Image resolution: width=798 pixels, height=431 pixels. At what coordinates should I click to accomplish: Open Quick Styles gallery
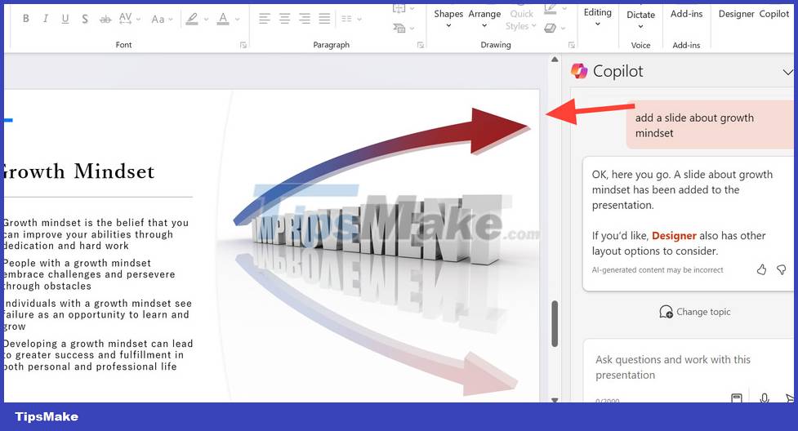521,20
